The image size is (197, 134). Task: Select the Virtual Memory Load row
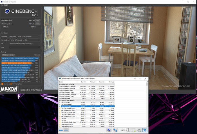(87, 90)
